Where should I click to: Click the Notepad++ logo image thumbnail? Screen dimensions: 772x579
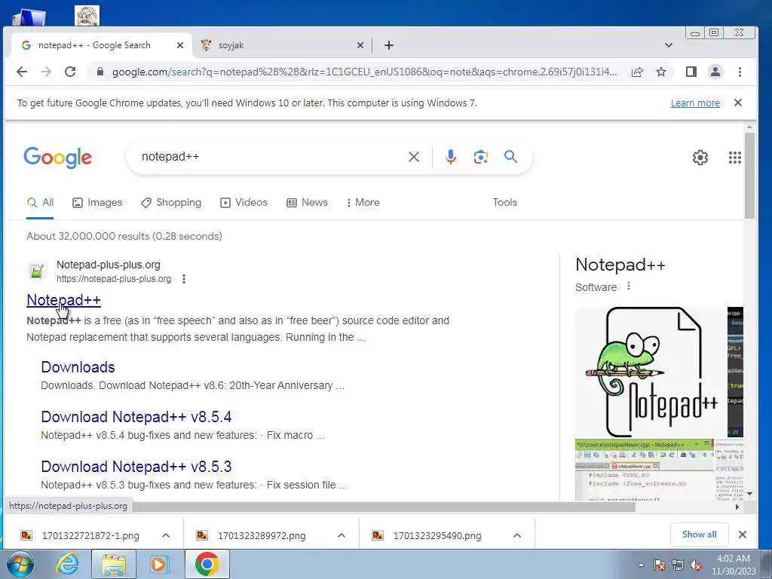pos(651,372)
